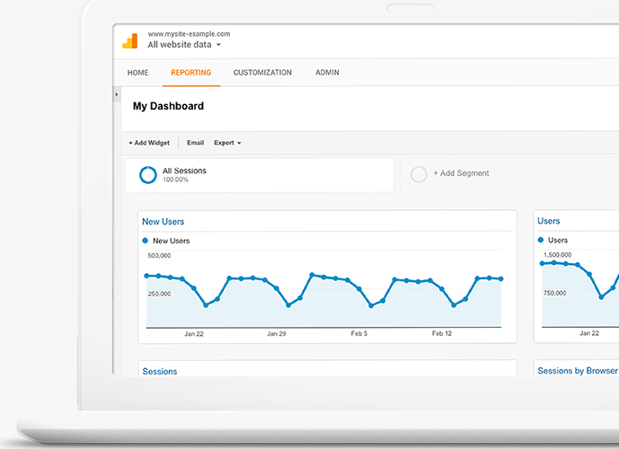Click the 250,000 y-axis value
This screenshot has height=449, width=619.
[160, 294]
